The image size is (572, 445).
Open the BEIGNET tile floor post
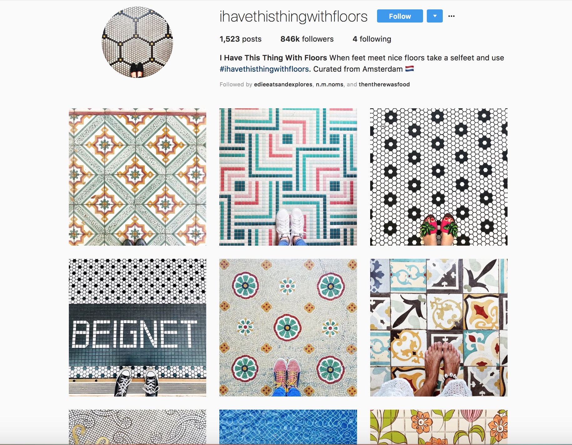coord(137,328)
